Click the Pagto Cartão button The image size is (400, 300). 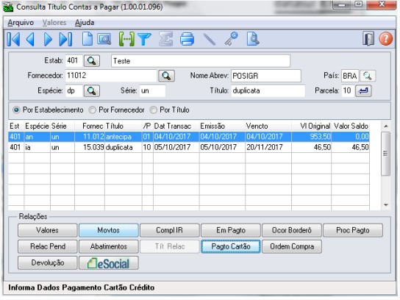pos(231,246)
